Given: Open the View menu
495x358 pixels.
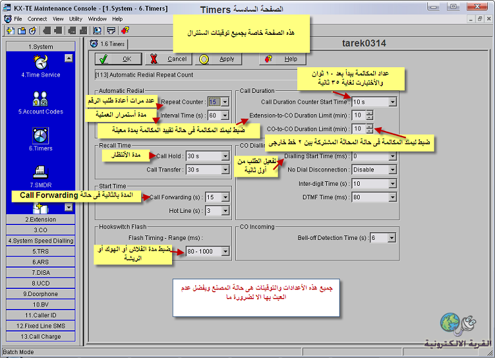Looking at the screenshot, I should pyautogui.click(x=58, y=19).
